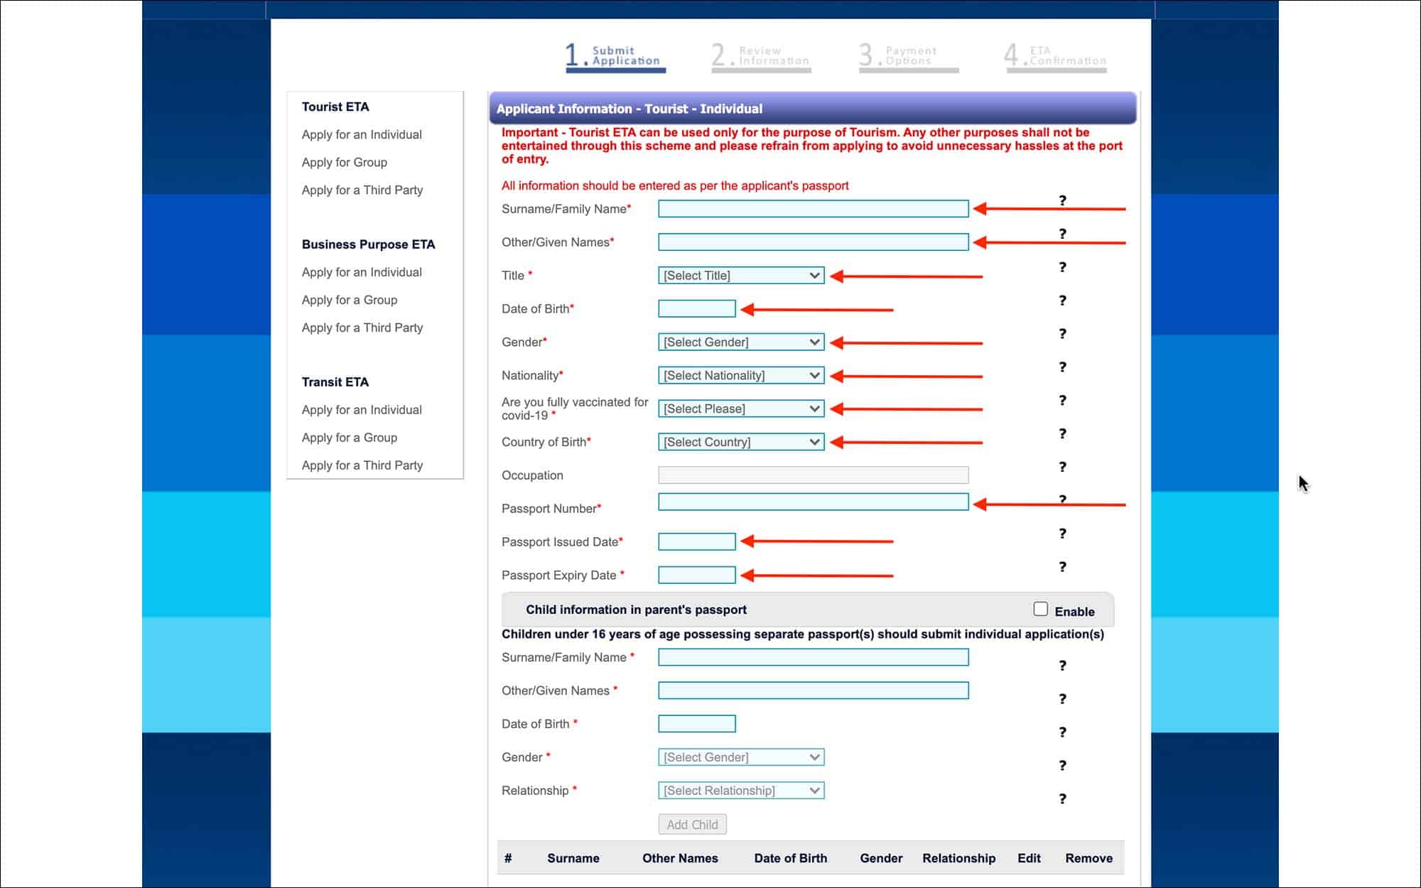The height and width of the screenshot is (888, 1421).
Task: Select Tourist ETA Apply for Group
Action: tap(345, 163)
